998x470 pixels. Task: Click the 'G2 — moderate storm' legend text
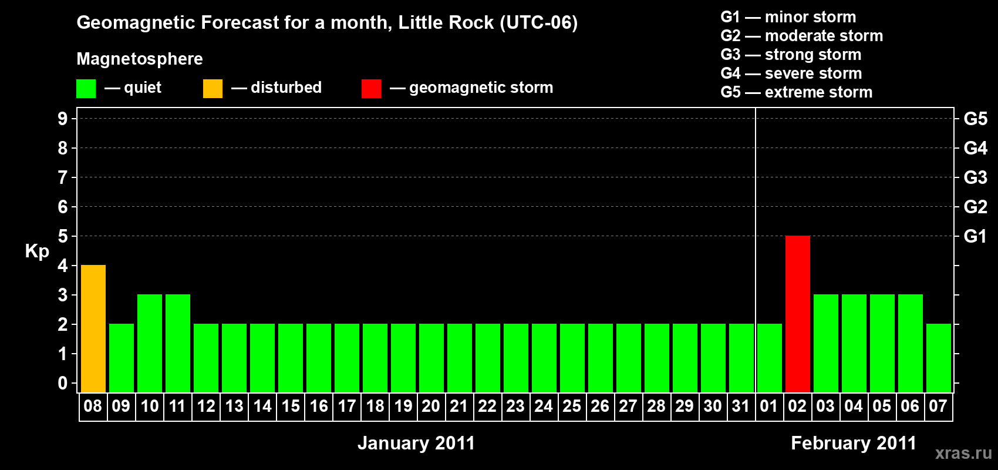pos(802,36)
